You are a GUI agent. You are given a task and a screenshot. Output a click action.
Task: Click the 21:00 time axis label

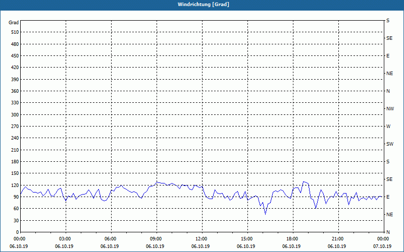click(x=338, y=239)
